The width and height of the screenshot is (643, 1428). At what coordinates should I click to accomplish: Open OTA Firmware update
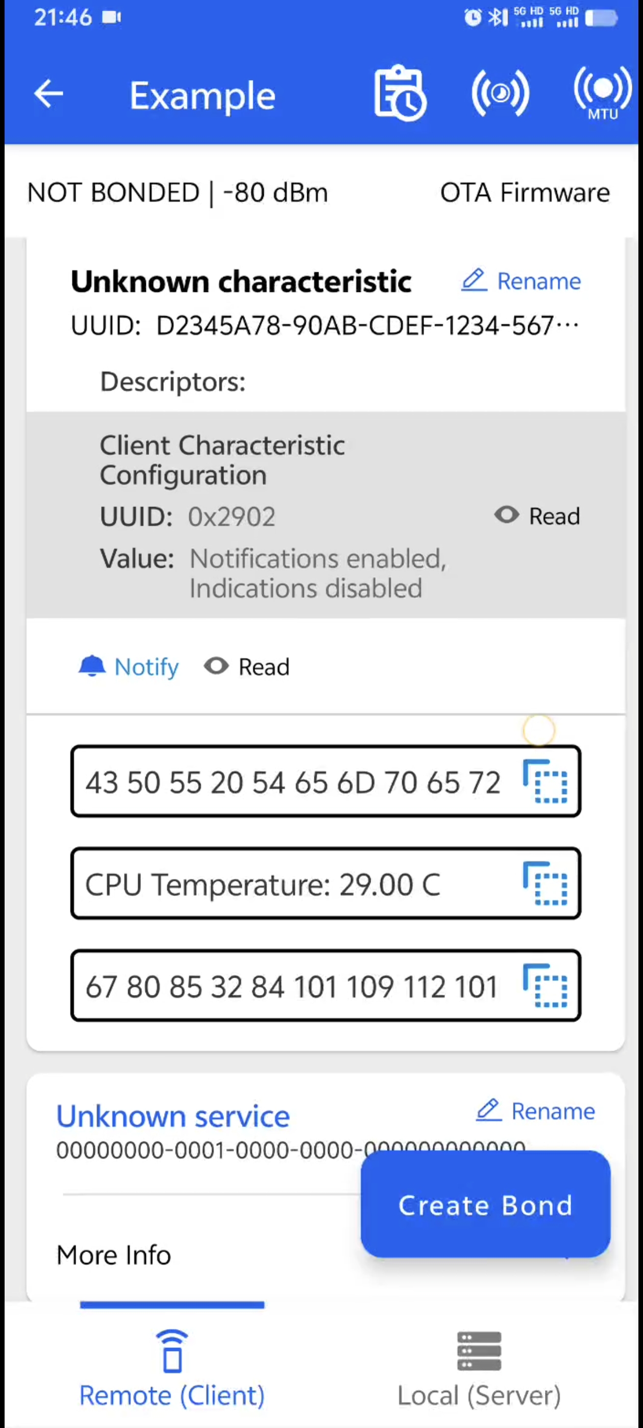pos(525,192)
